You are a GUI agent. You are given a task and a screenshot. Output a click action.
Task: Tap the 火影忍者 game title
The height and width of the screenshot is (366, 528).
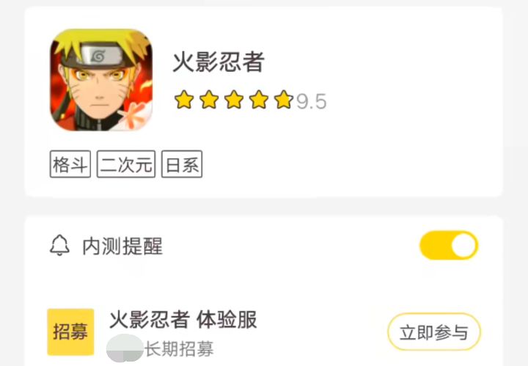point(219,62)
